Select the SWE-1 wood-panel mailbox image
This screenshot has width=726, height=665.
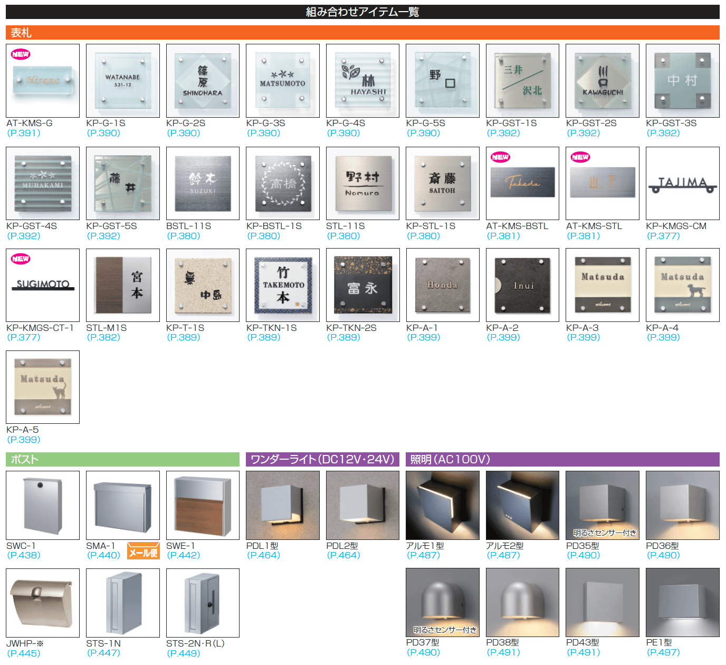coord(203,505)
